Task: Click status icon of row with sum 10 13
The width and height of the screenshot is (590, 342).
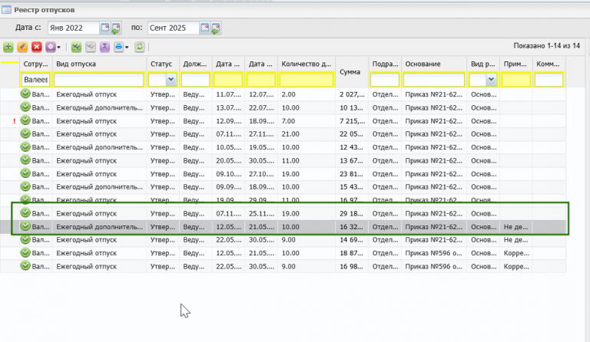Action: pos(25,107)
